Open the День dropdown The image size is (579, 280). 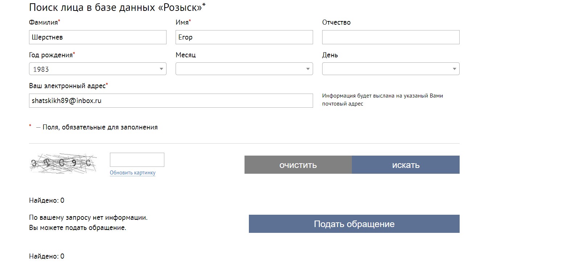coord(391,69)
